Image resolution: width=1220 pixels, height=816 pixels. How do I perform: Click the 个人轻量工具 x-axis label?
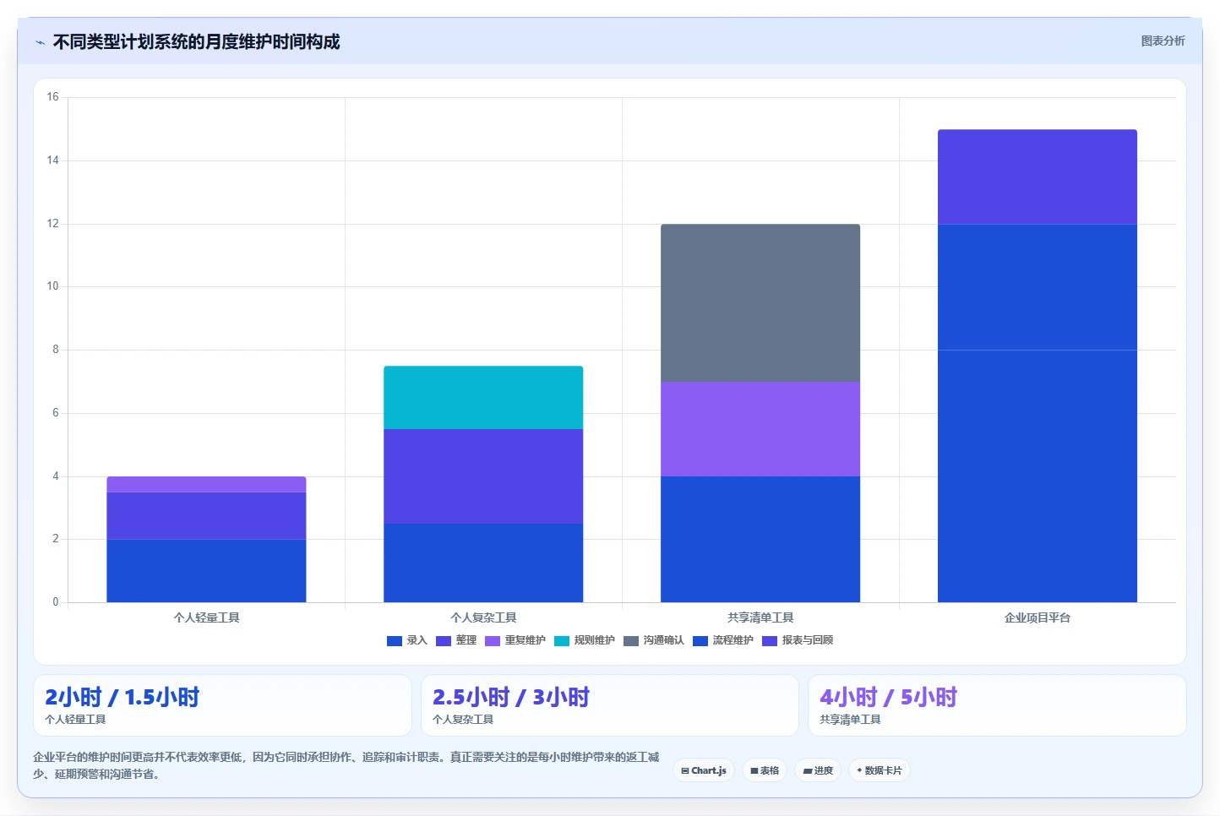(206, 617)
